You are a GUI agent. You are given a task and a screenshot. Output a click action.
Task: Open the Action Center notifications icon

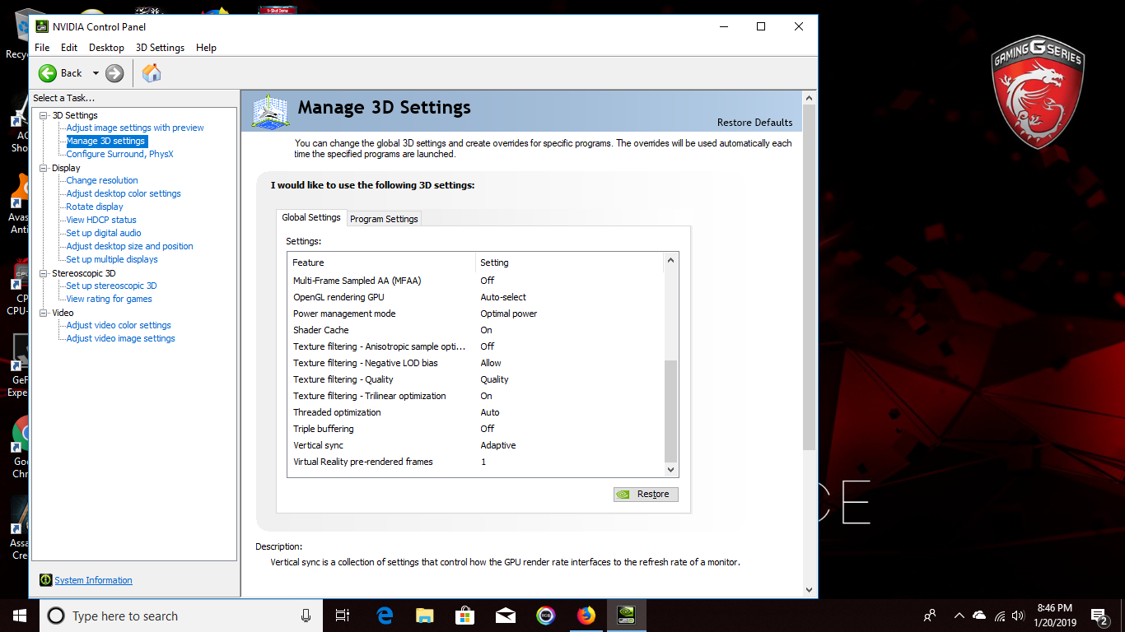1099,616
